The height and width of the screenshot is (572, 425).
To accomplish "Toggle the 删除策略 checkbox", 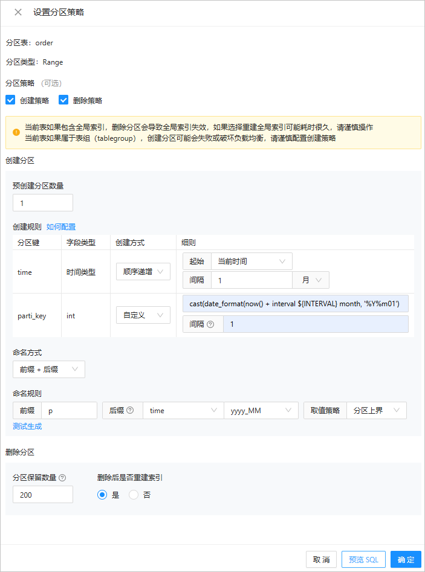I will pyautogui.click(x=63, y=100).
